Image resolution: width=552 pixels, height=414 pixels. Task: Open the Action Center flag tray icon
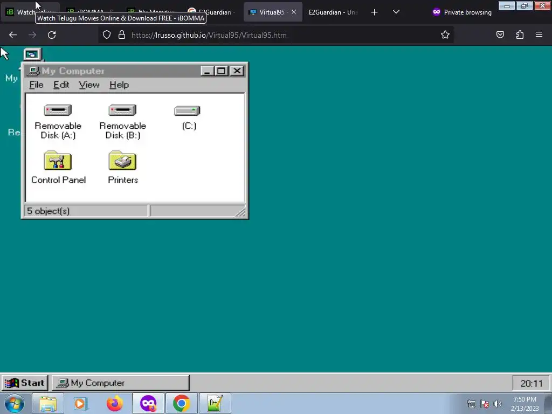point(485,404)
